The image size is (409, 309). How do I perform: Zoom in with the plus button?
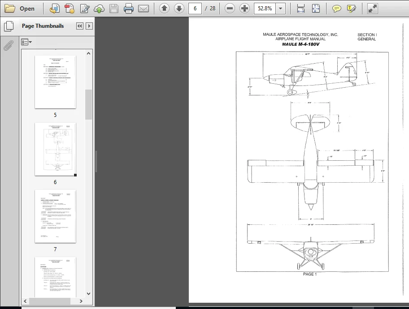point(244,9)
